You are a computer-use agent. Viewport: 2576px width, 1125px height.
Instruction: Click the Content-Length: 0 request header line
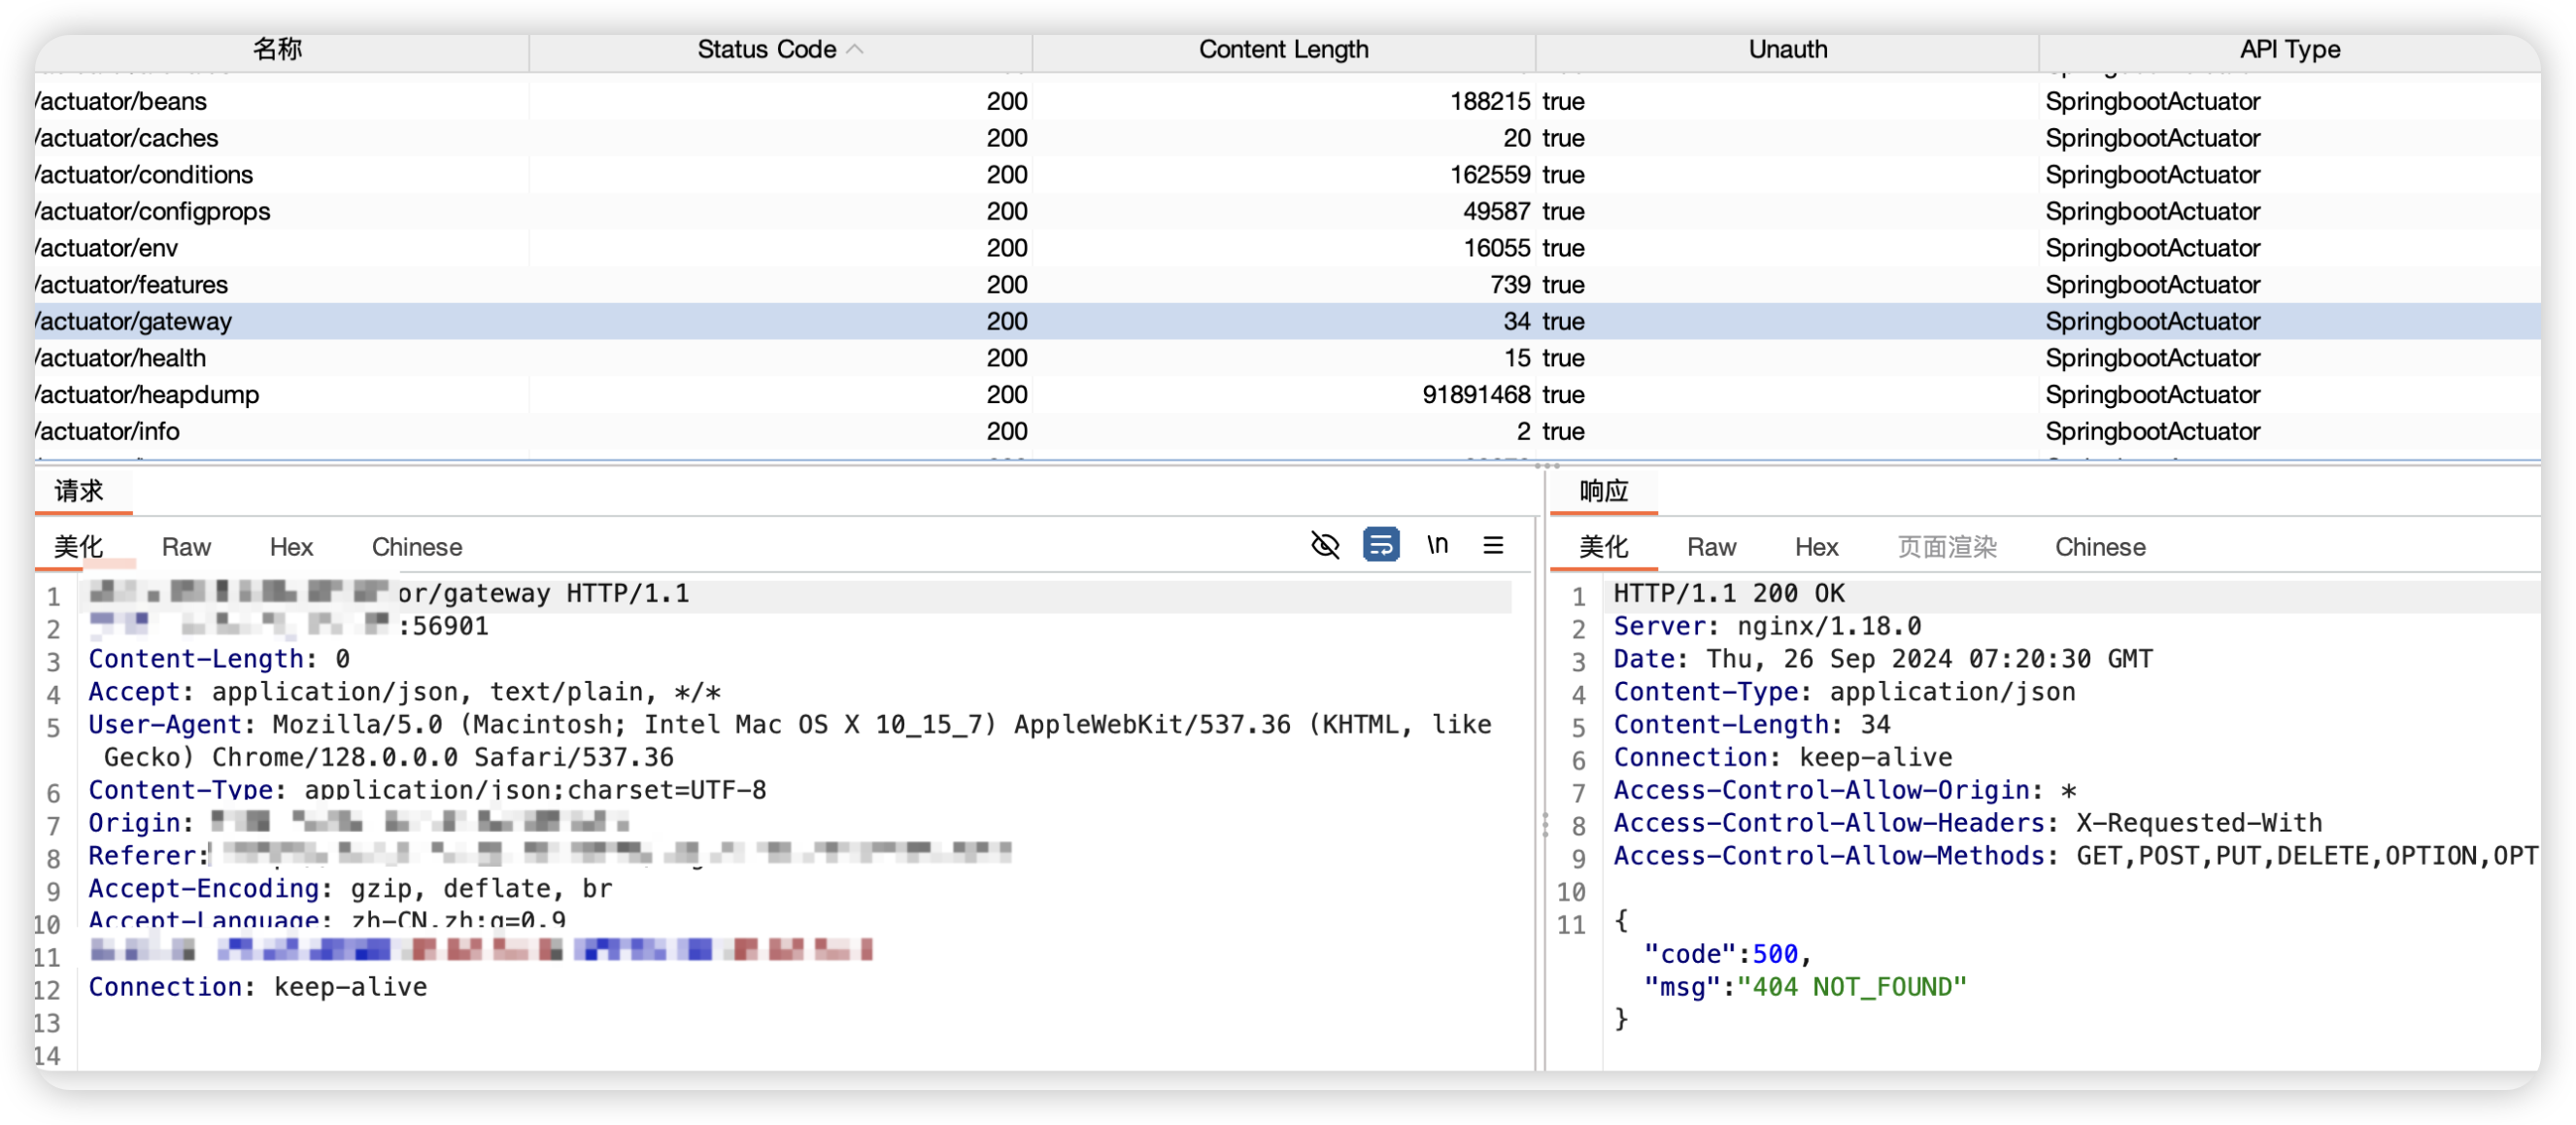tap(219, 659)
